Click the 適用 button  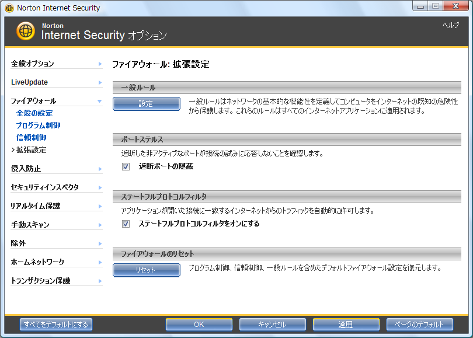[x=345, y=325]
